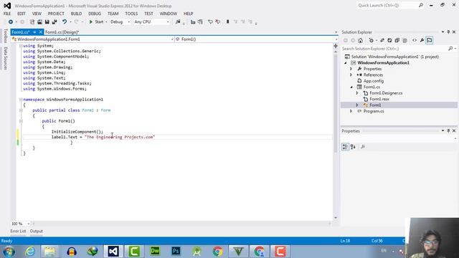Collapse the WindowsFormsApplication1 project node

pyautogui.click(x=346, y=63)
